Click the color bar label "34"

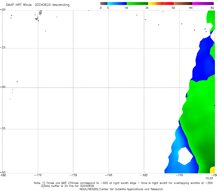(x=147, y=8)
